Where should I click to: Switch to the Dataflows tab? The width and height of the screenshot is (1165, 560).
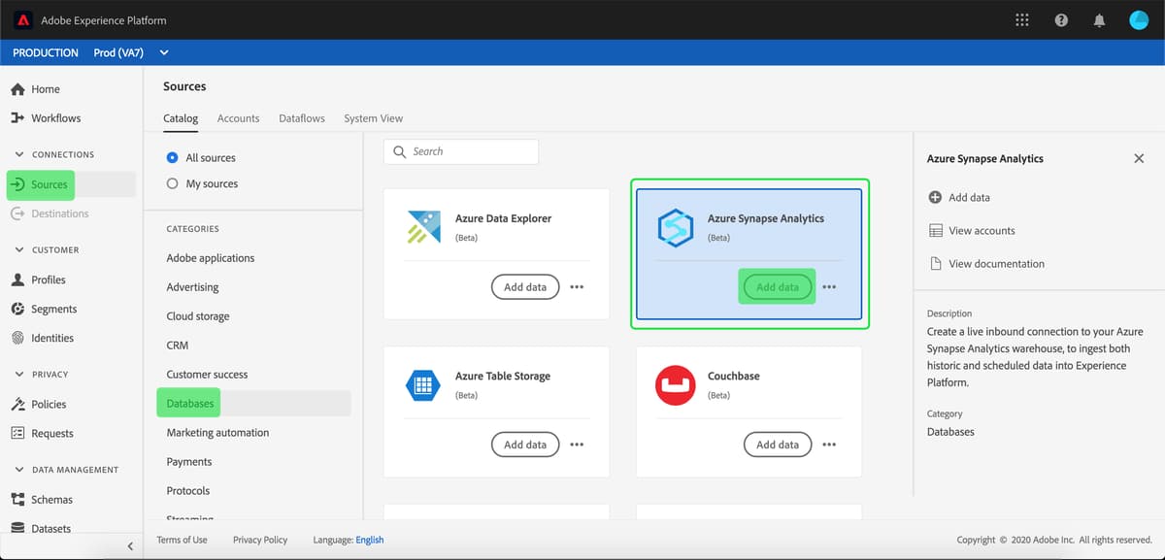301,117
